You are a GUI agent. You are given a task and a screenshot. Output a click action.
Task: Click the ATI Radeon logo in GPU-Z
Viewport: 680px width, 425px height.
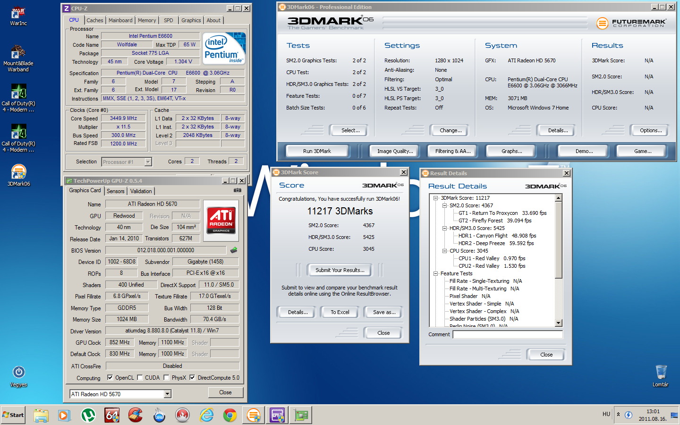click(221, 220)
